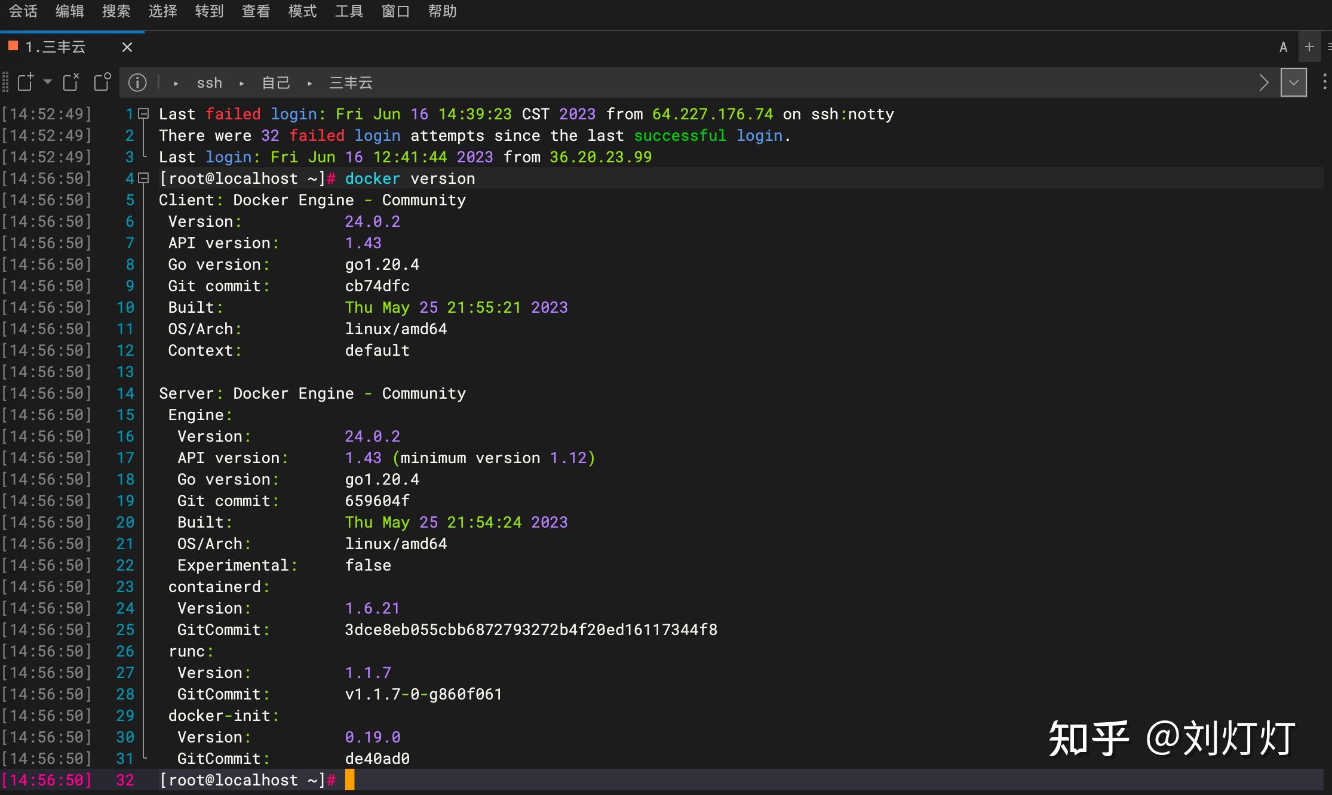Click the plus icon to add a new tab

pyautogui.click(x=1309, y=47)
